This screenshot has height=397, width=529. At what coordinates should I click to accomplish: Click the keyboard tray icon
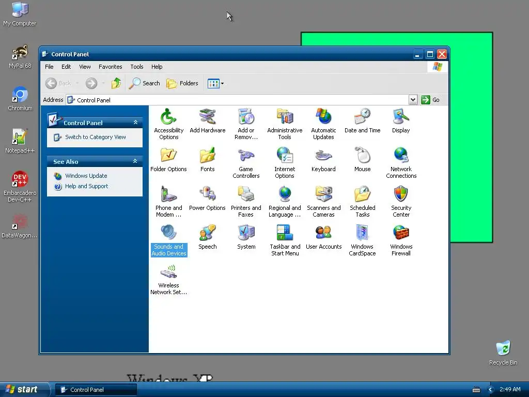pos(476,390)
